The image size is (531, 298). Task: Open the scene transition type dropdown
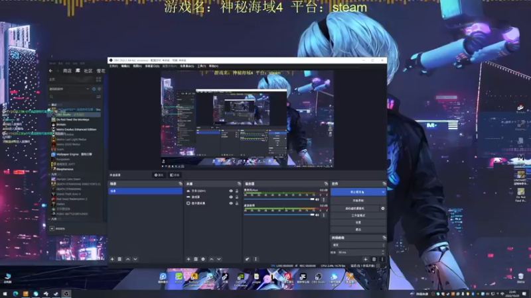[x=358, y=245]
